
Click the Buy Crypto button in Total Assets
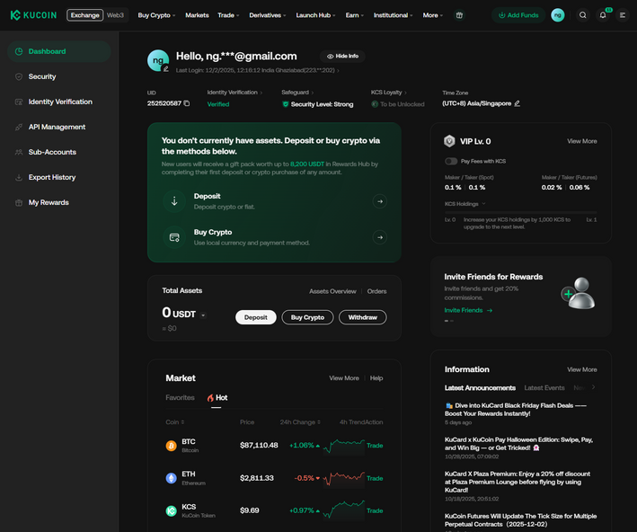[x=307, y=317]
